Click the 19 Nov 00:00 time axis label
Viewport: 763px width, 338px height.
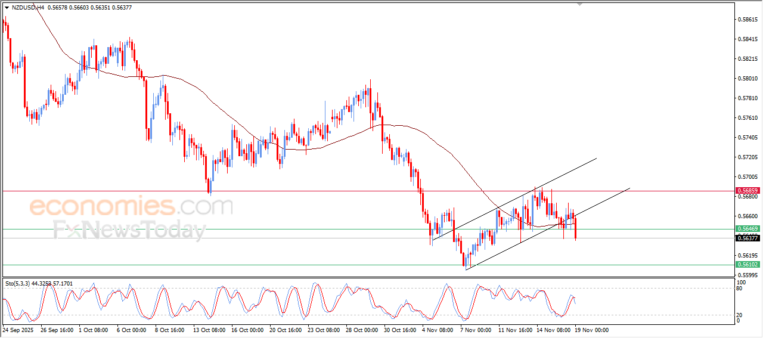point(591,329)
